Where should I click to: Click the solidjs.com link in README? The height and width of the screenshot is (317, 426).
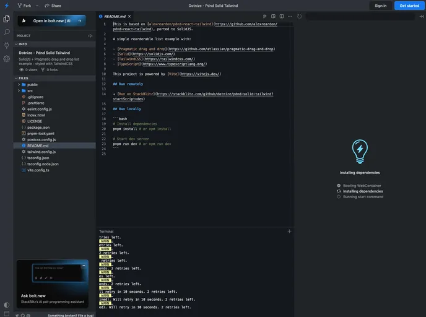point(153,54)
